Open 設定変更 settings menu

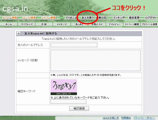(x=134, y=18)
